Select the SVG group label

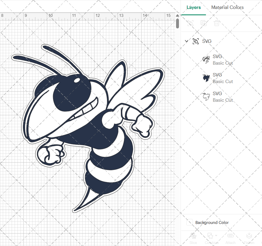pos(207,41)
